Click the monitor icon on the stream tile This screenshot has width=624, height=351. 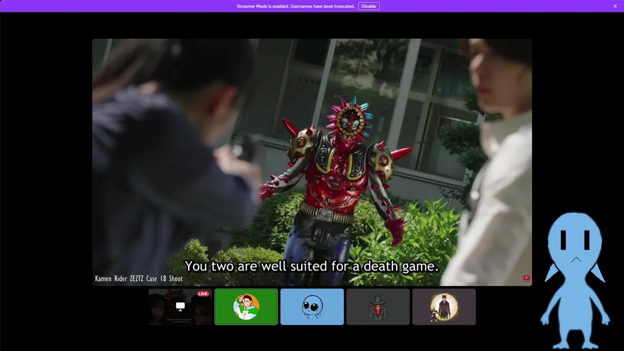pos(180,307)
